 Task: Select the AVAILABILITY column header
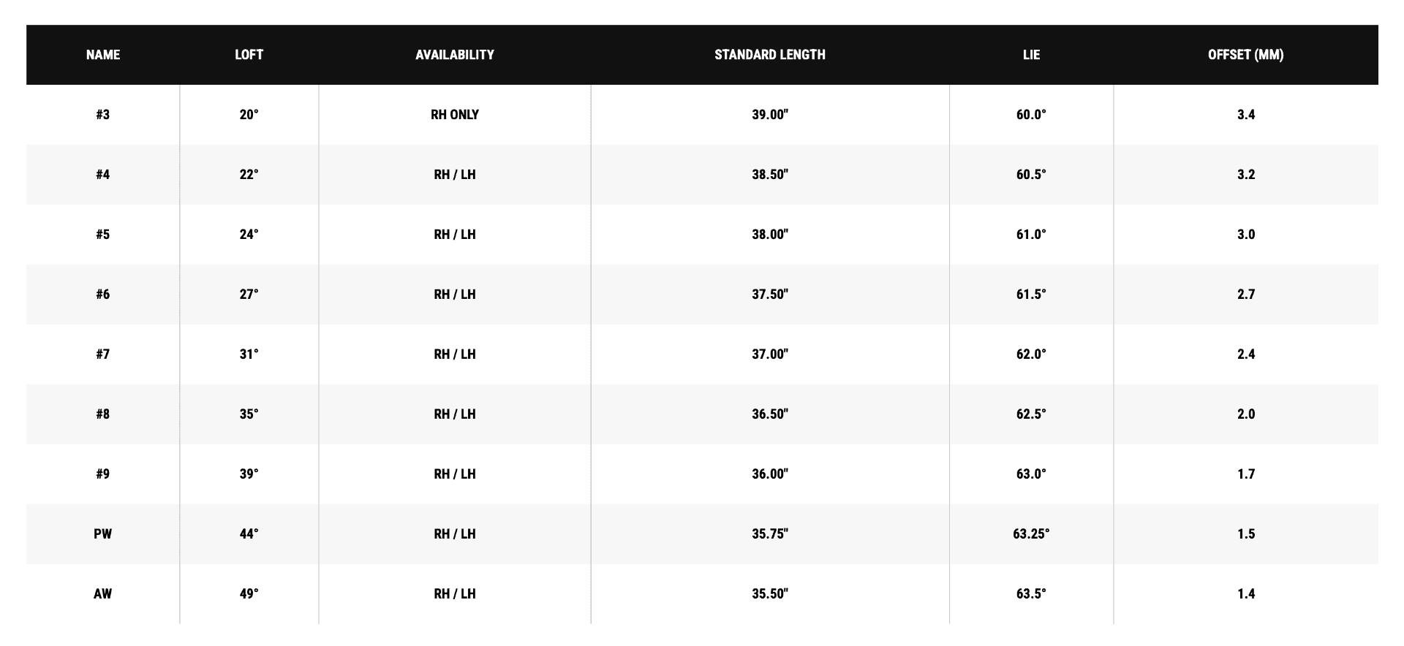(x=455, y=55)
